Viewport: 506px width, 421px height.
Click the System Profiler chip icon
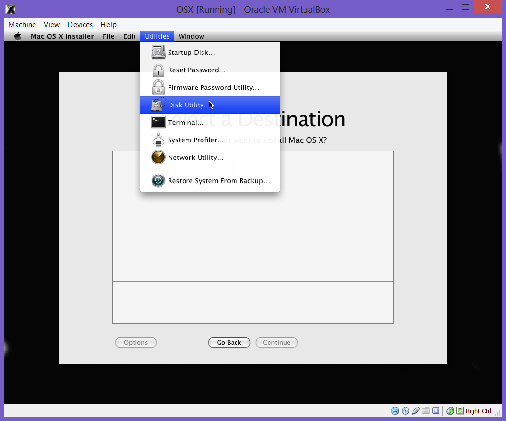click(158, 140)
